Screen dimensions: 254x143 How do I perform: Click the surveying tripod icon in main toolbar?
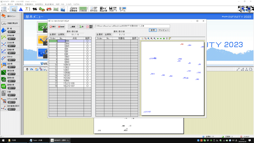coord(27,9)
